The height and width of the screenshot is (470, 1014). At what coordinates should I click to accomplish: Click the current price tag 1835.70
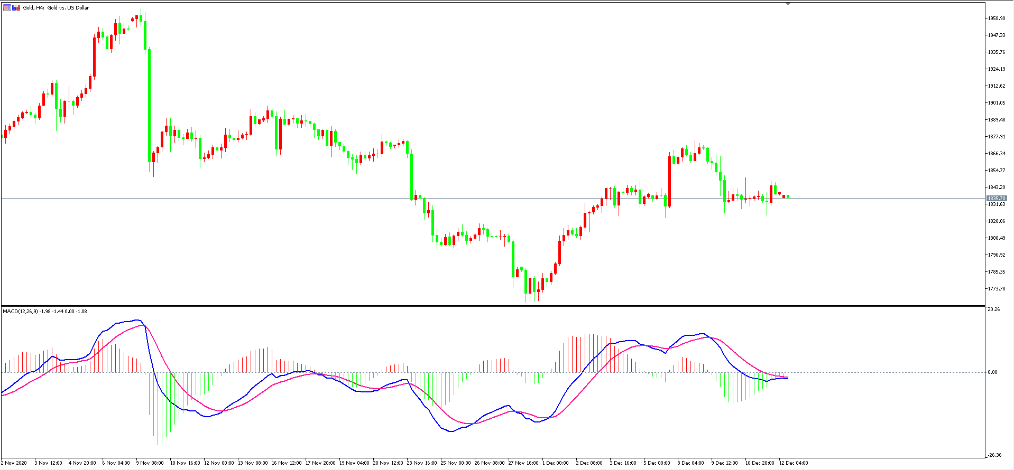click(997, 199)
